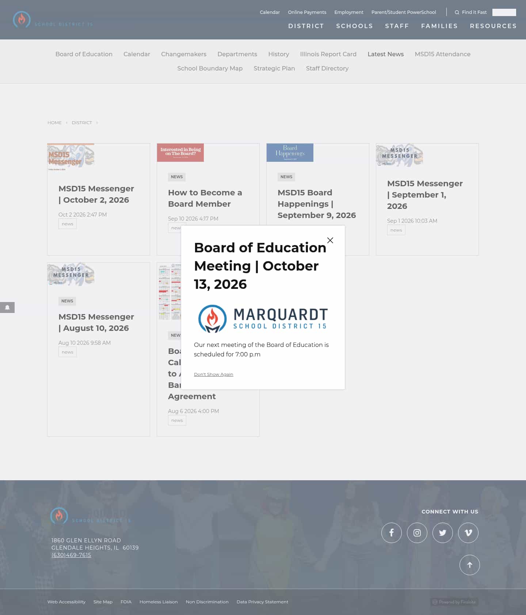The image size is (526, 615).
Task: Open the STAFF main navigation menu
Action: (397, 26)
